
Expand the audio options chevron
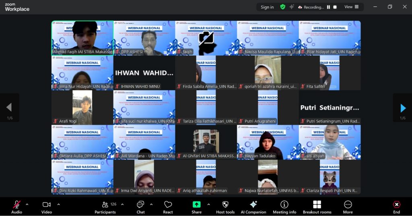tap(27, 204)
